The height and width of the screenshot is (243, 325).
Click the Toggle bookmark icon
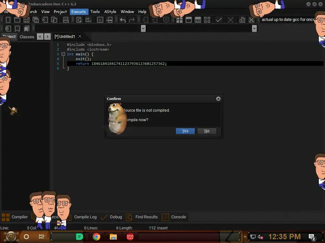click(x=17, y=28)
